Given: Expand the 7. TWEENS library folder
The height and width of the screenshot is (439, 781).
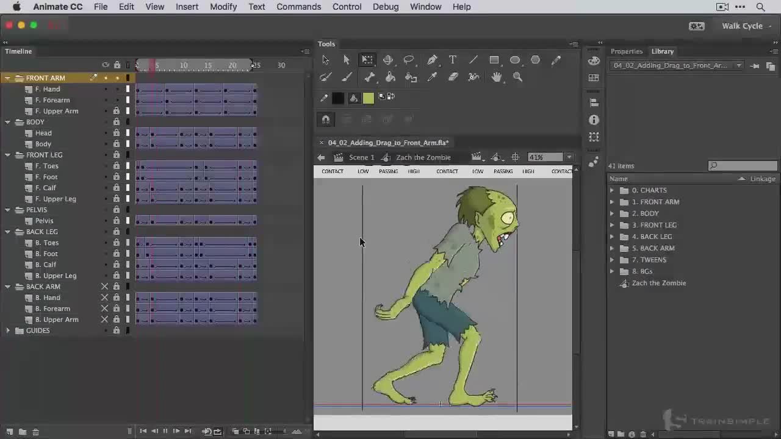Looking at the screenshot, I should pyautogui.click(x=612, y=260).
